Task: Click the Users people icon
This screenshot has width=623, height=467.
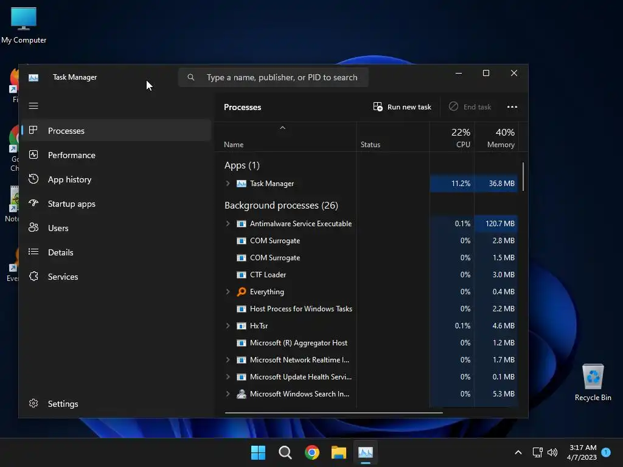Action: (33, 227)
